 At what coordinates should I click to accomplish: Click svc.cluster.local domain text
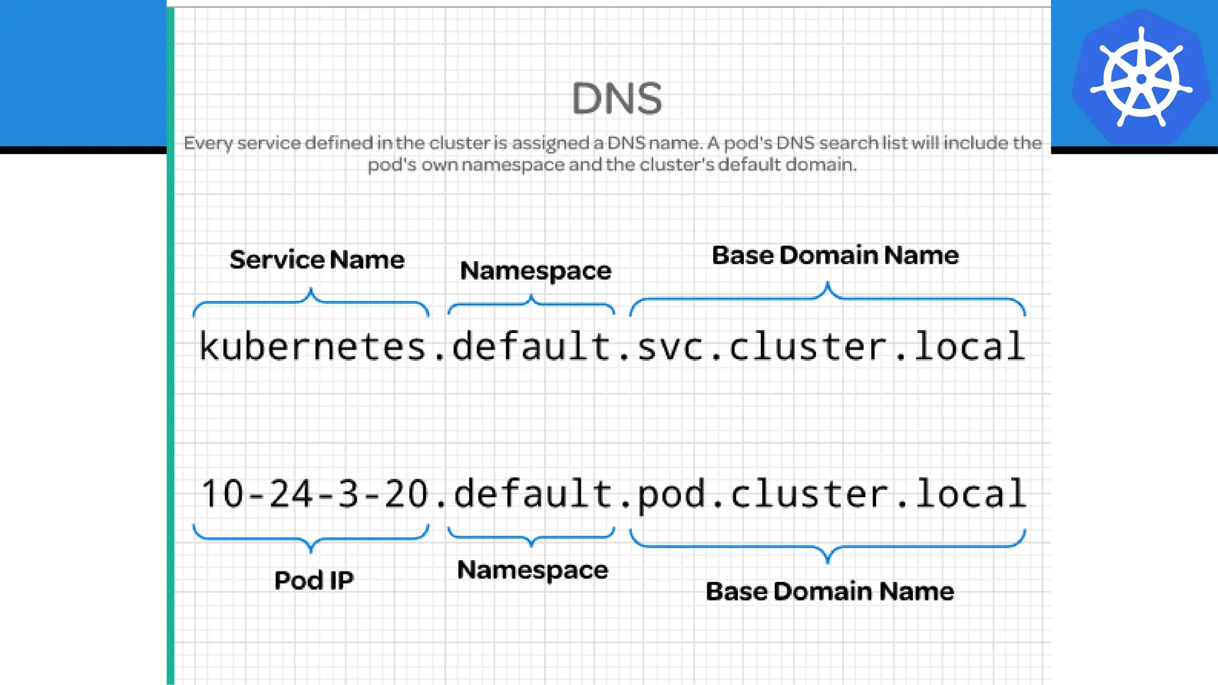click(x=831, y=347)
